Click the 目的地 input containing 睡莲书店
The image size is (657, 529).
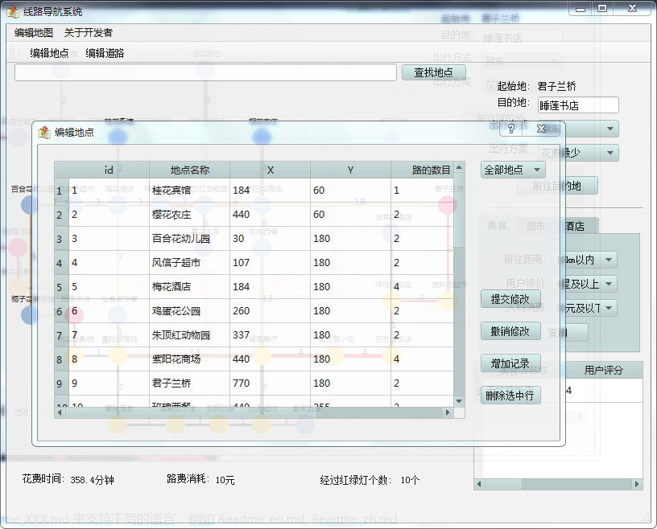(578, 105)
